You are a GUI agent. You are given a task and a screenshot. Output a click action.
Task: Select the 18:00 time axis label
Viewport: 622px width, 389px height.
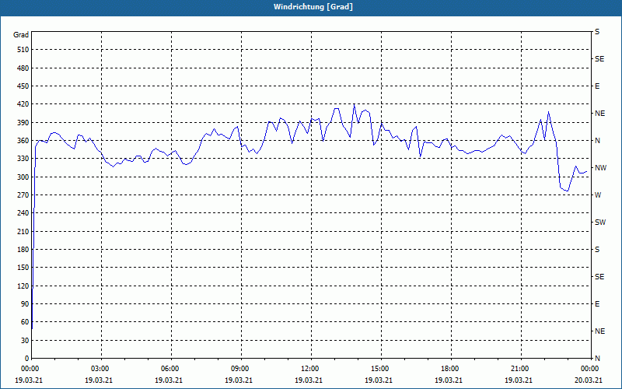(x=452, y=368)
